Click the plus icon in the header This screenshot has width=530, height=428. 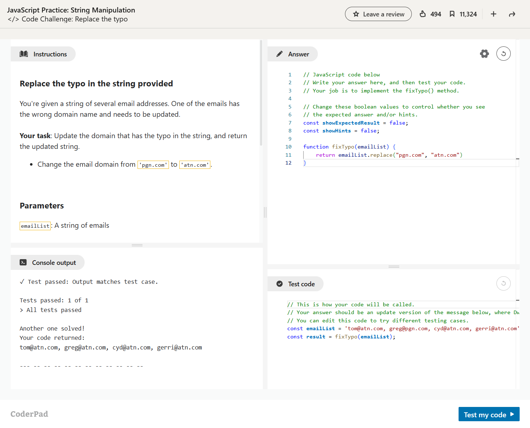coord(493,14)
